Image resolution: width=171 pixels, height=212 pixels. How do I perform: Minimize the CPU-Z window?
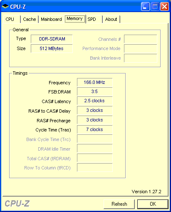(x=145, y=7)
